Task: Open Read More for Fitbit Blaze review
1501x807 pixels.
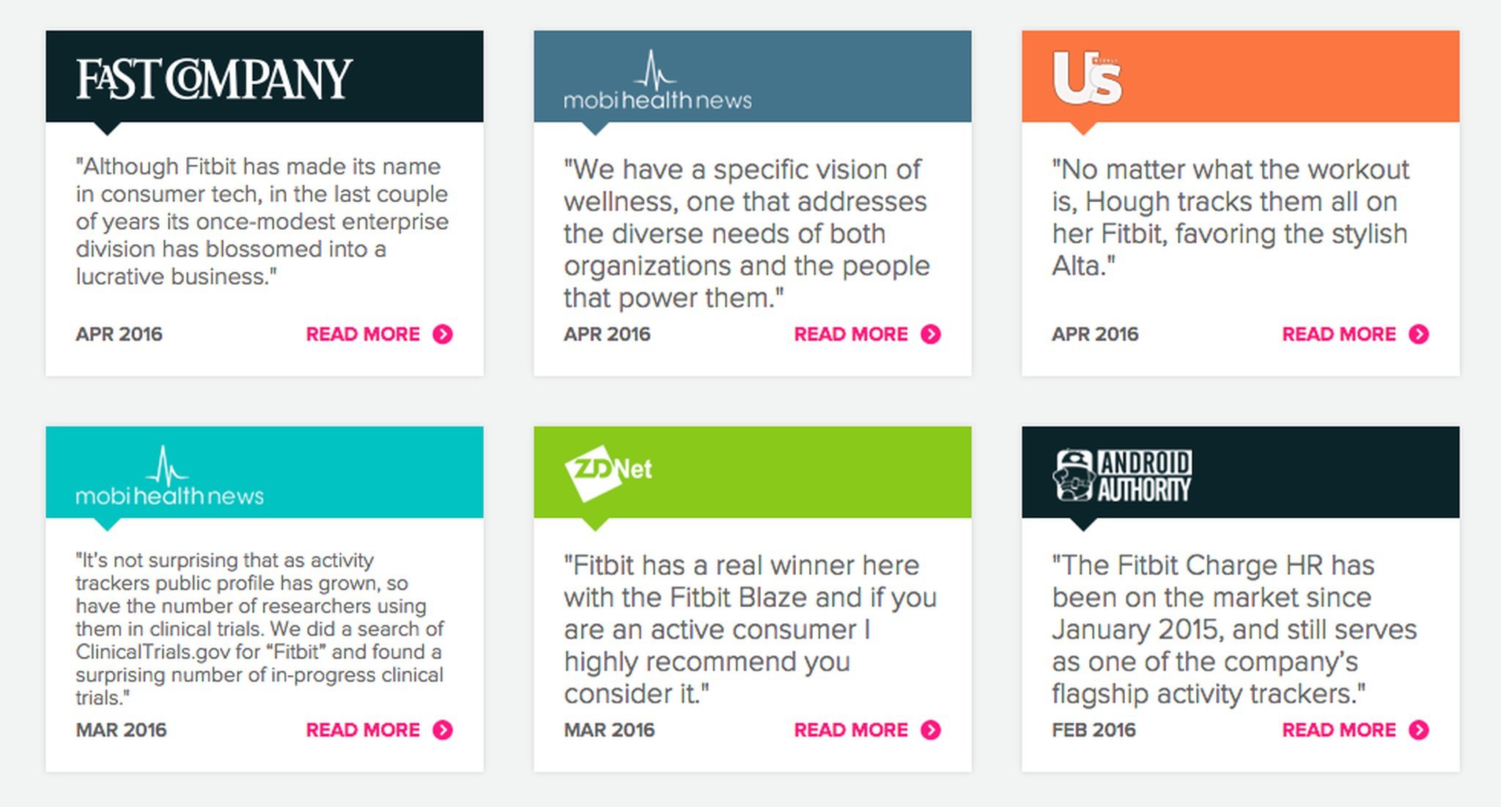Action: coord(851,730)
